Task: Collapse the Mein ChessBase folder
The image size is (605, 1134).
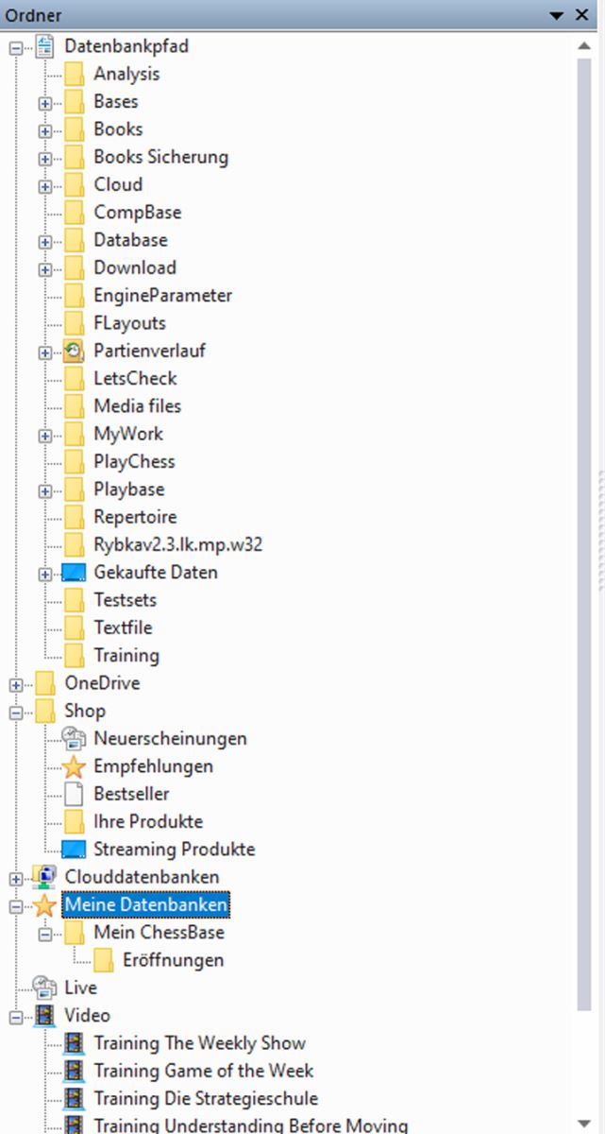Action: 44,934
